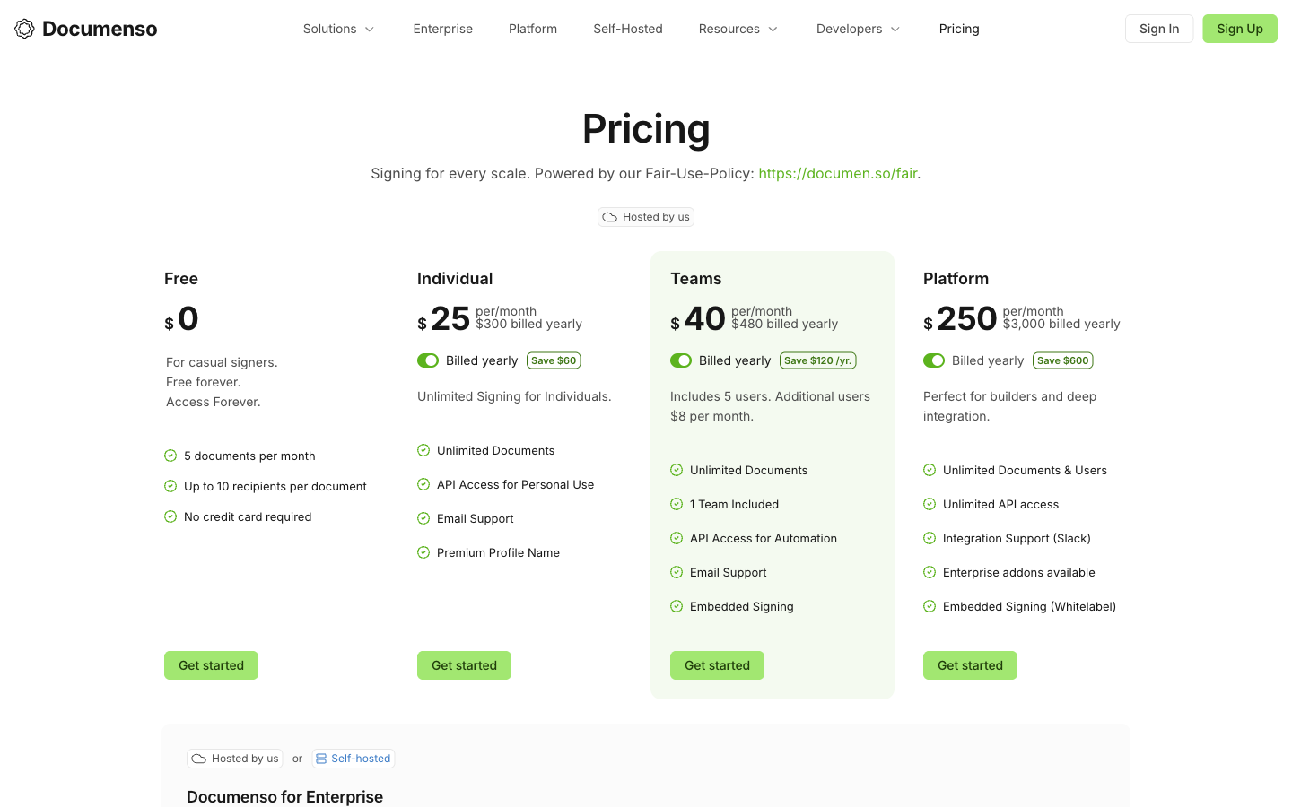Click the checkmark beside API Access for Personal Use

[423, 484]
